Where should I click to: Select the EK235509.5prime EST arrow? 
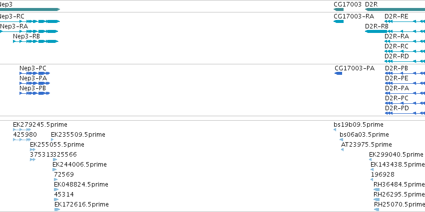tap(52, 140)
